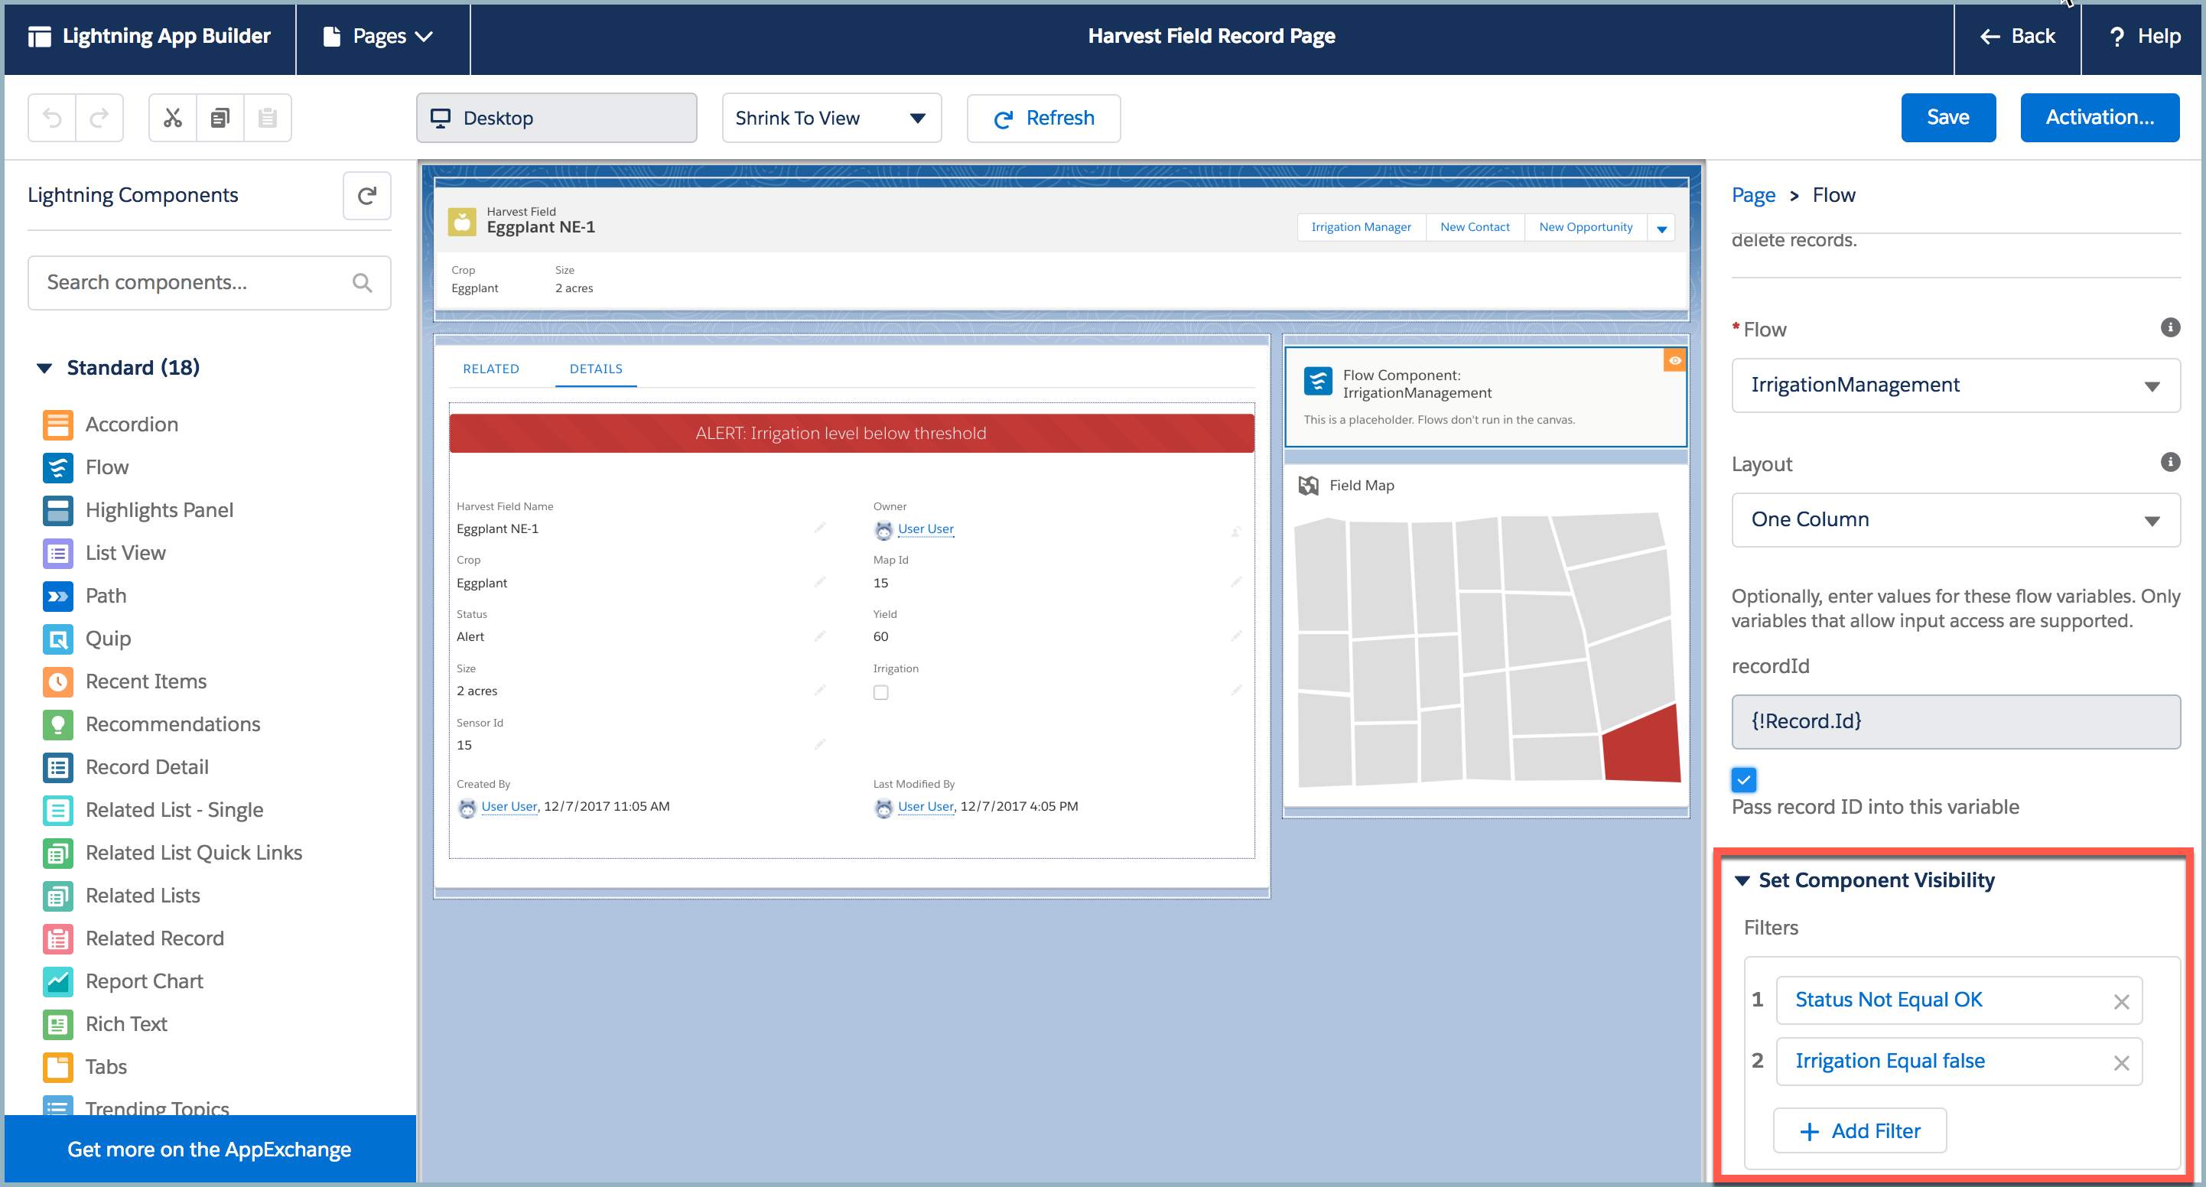The image size is (2206, 1187).
Task: Toggle Pass record ID into this variable checkbox
Action: 1742,779
